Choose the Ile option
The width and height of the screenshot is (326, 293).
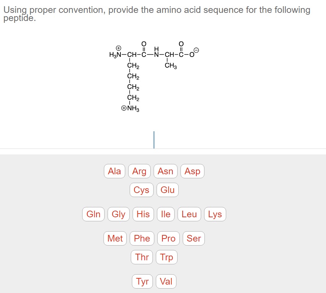click(x=165, y=214)
